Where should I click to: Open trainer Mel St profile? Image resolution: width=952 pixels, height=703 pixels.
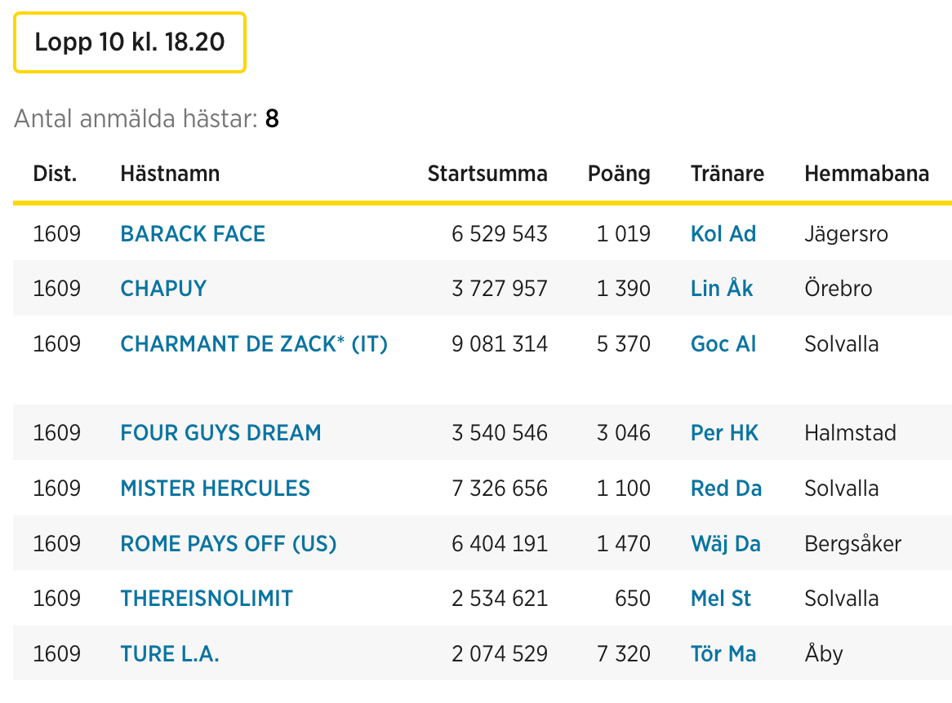pos(720,599)
